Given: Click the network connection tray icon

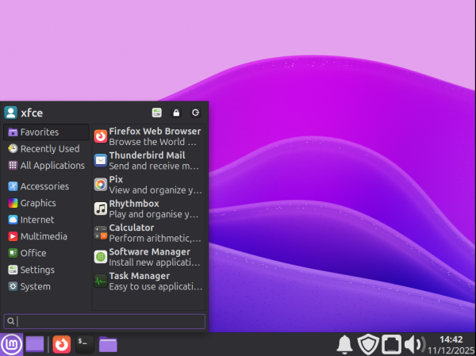Looking at the screenshot, I should coord(391,344).
